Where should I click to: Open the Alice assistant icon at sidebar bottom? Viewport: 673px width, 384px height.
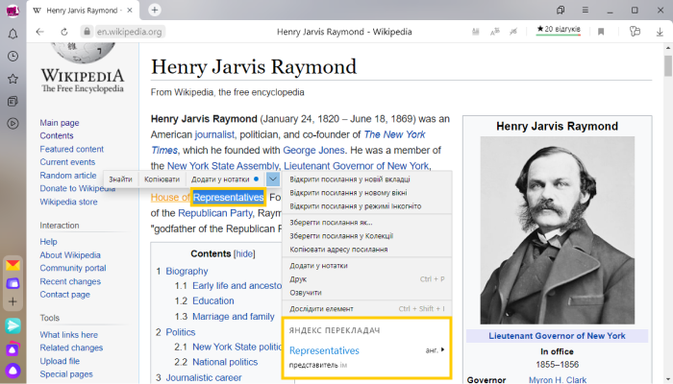pyautogui.click(x=12, y=371)
